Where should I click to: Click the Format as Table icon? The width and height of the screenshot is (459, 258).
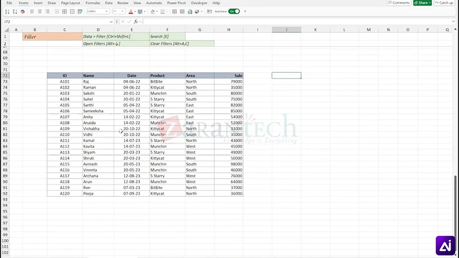(x=80, y=12)
